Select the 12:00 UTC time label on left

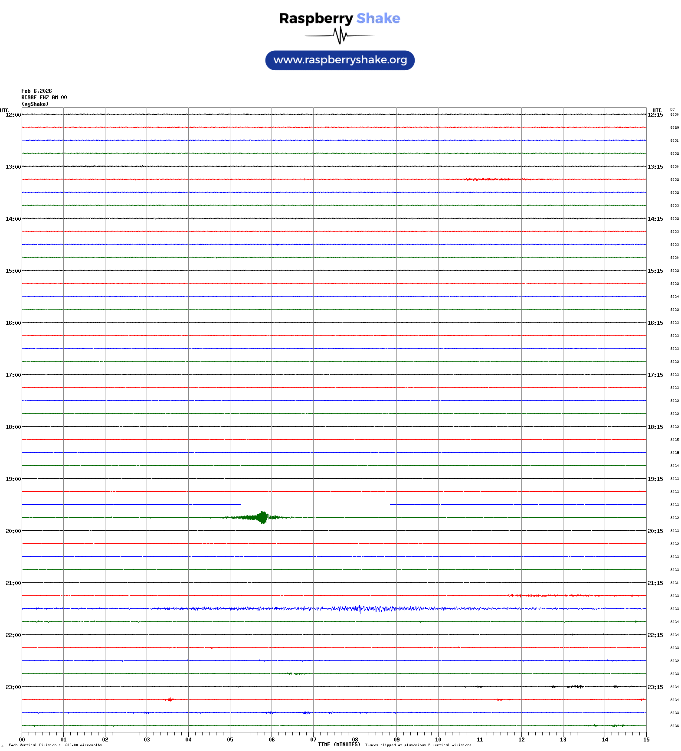click(13, 115)
